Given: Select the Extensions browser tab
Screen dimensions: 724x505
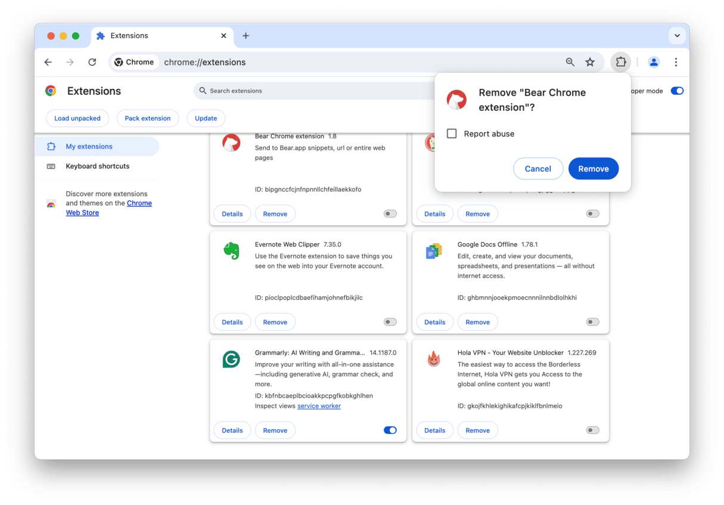Looking at the screenshot, I should pyautogui.click(x=161, y=36).
